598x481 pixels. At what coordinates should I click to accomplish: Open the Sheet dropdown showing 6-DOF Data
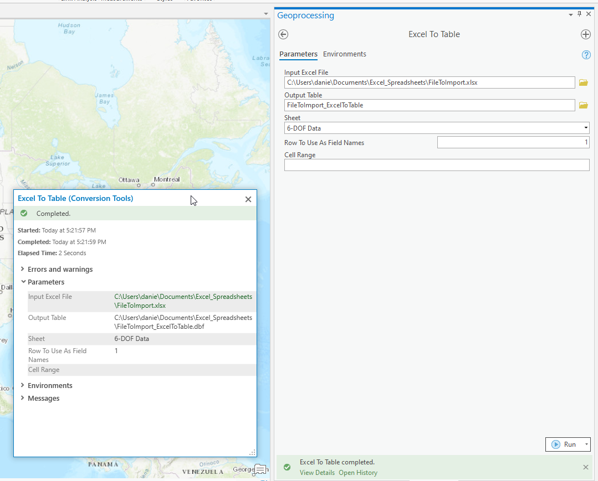585,128
